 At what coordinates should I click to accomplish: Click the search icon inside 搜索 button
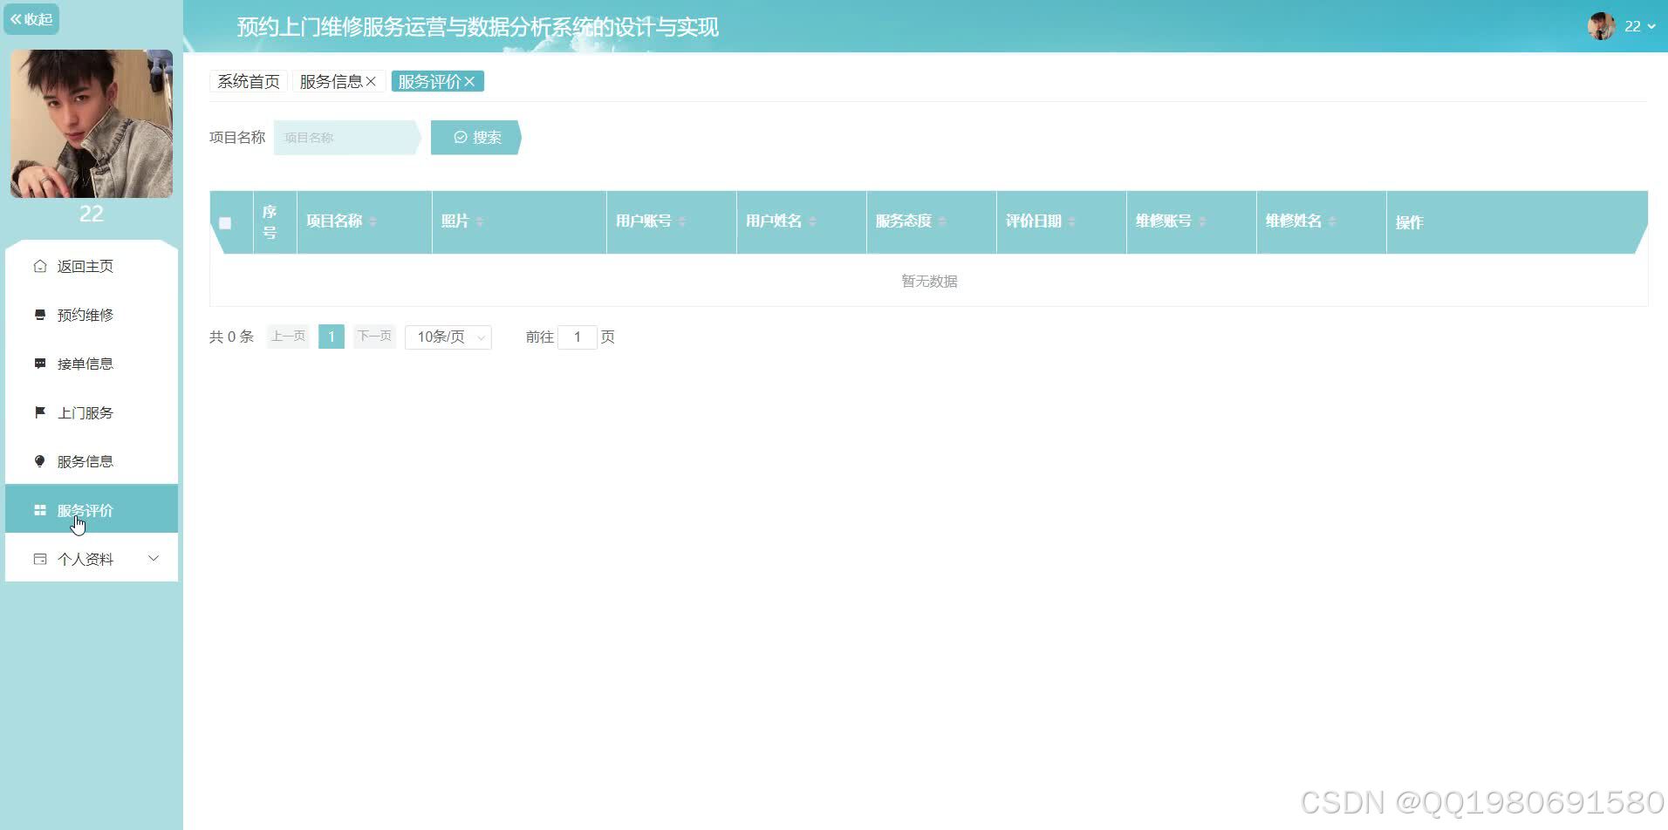coord(460,137)
